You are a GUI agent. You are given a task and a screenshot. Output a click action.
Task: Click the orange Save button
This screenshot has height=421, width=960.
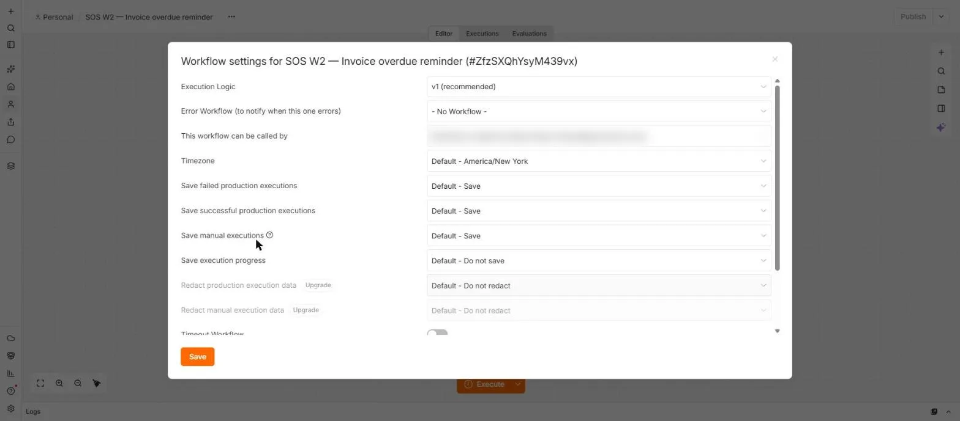197,357
